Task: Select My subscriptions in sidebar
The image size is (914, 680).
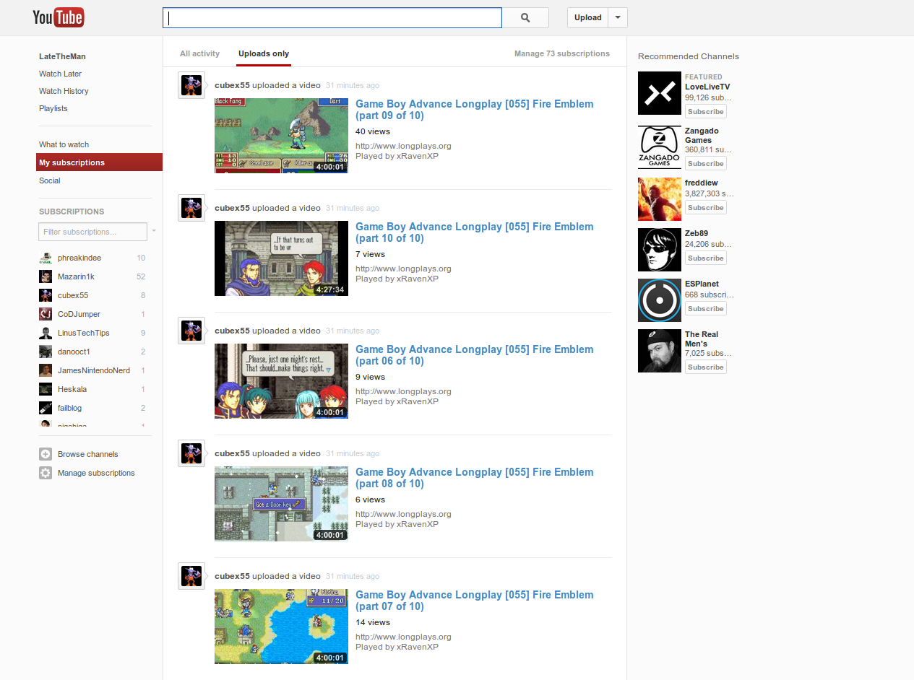Action: pyautogui.click(x=99, y=162)
